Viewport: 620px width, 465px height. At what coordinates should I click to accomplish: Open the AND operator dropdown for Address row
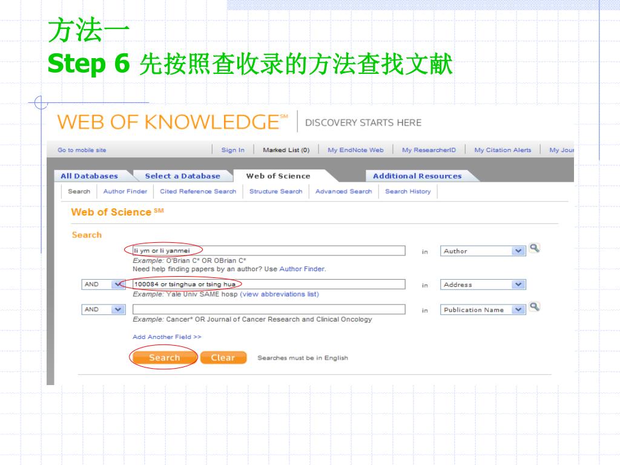[x=103, y=285]
